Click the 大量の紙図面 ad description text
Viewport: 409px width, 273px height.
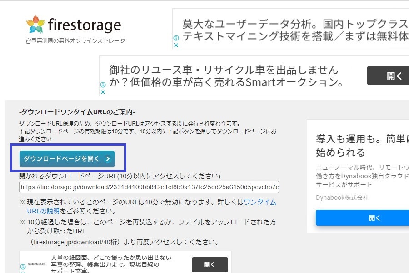coord(111,264)
